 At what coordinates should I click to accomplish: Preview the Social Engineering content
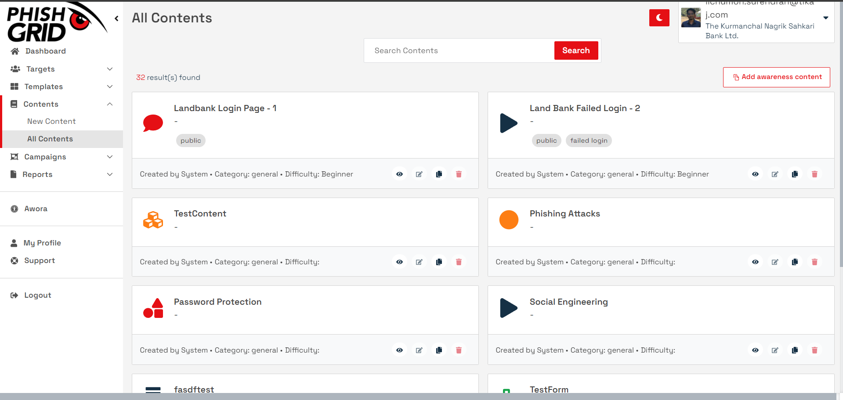pos(755,350)
